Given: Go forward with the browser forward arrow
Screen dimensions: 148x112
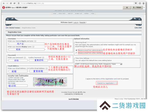Looking at the screenshot, I should [x=7, y=3].
